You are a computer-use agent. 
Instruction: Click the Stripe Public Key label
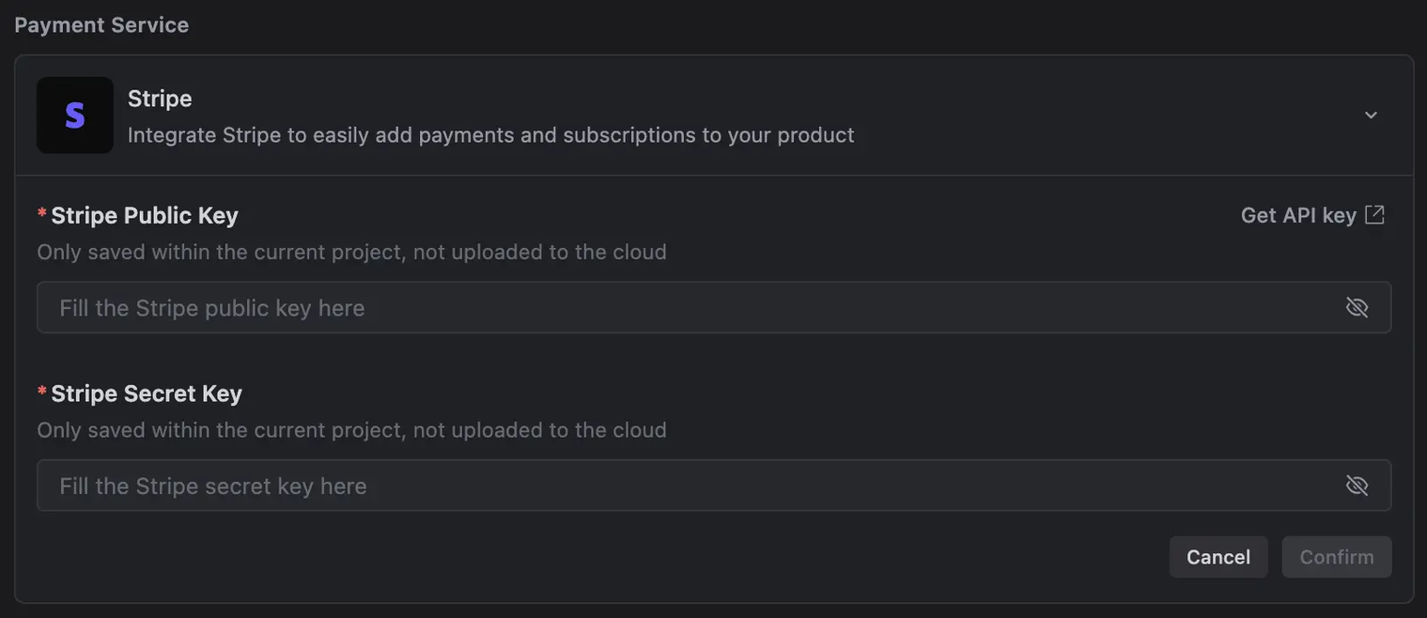[145, 215]
